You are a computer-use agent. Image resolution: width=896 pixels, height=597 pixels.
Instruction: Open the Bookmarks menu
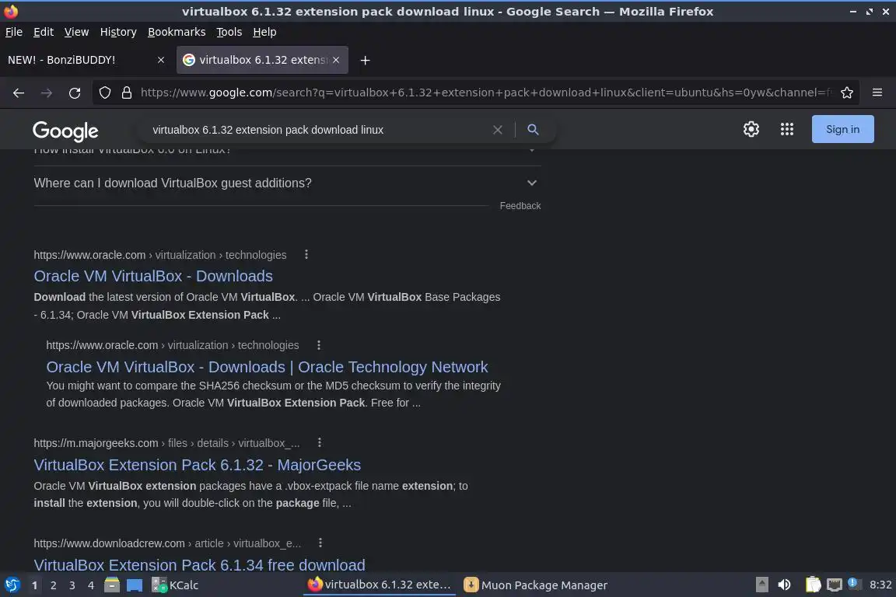[x=177, y=32]
